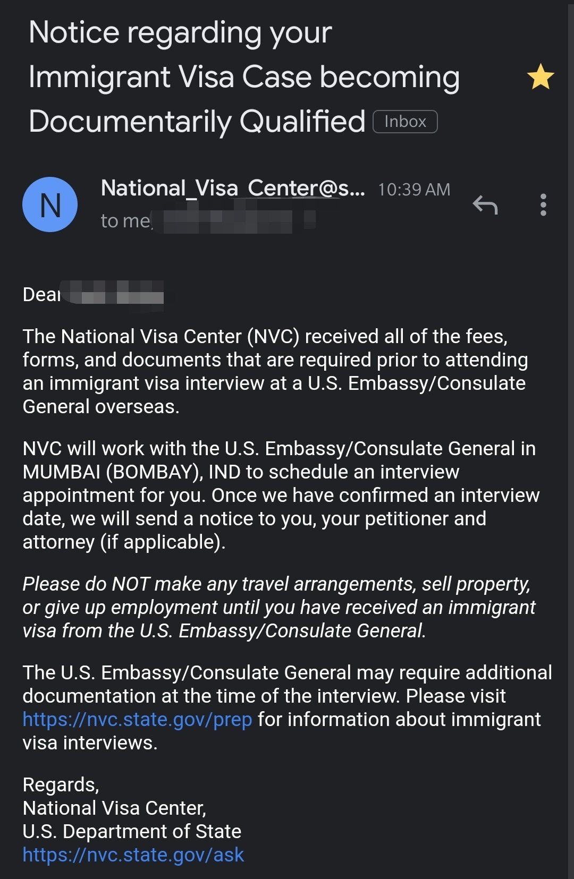Tap the blue N sender avatar
The width and height of the screenshot is (574, 879).
point(50,204)
